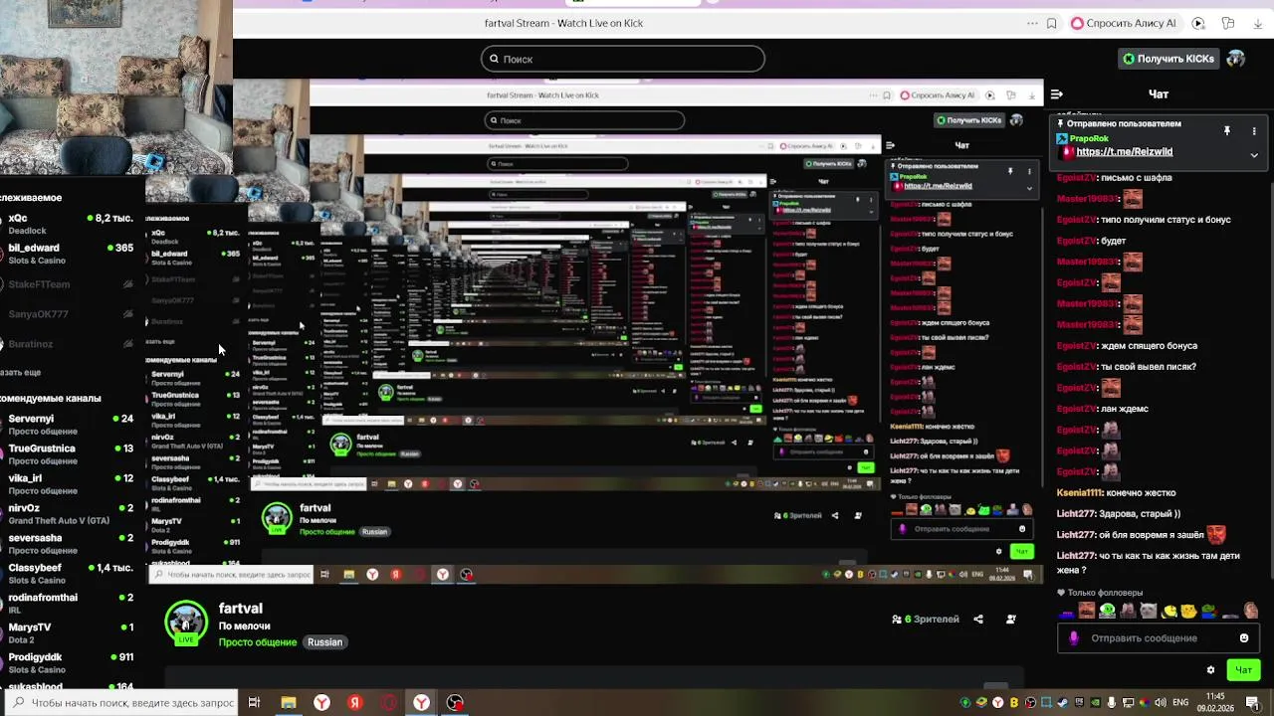The width and height of the screenshot is (1274, 716).
Task: Click the Egoist2V username beside 'письмо с шафла'
Action: point(1076,178)
